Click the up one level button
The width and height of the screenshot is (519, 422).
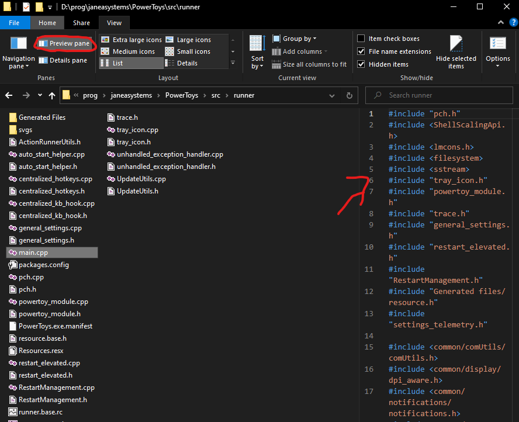point(51,95)
